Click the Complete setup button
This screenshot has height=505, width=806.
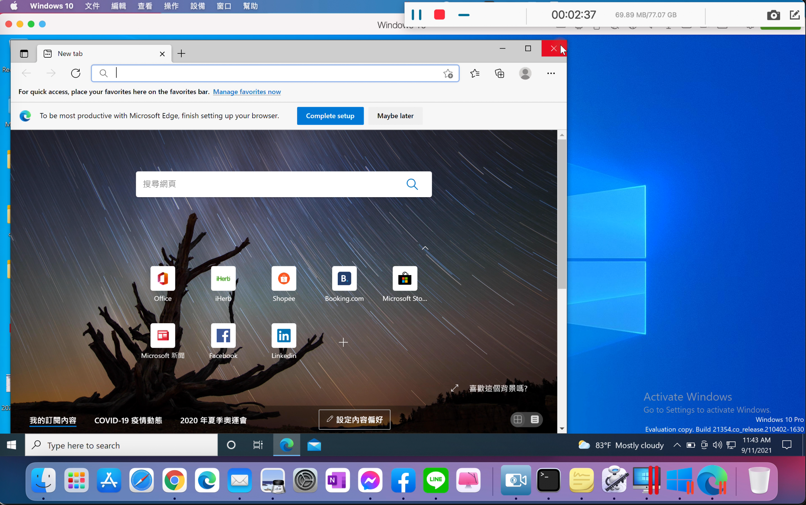[x=330, y=116]
